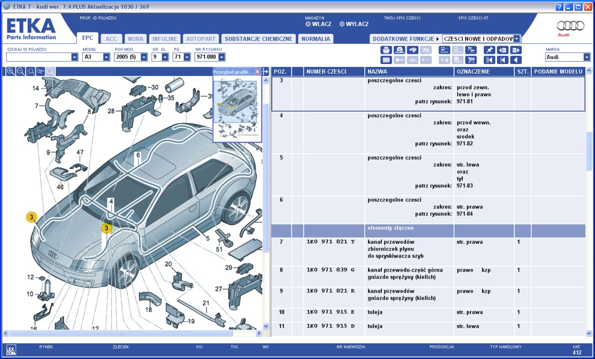
Task: Click the 971-84 drawing reference
Action: click(465, 214)
